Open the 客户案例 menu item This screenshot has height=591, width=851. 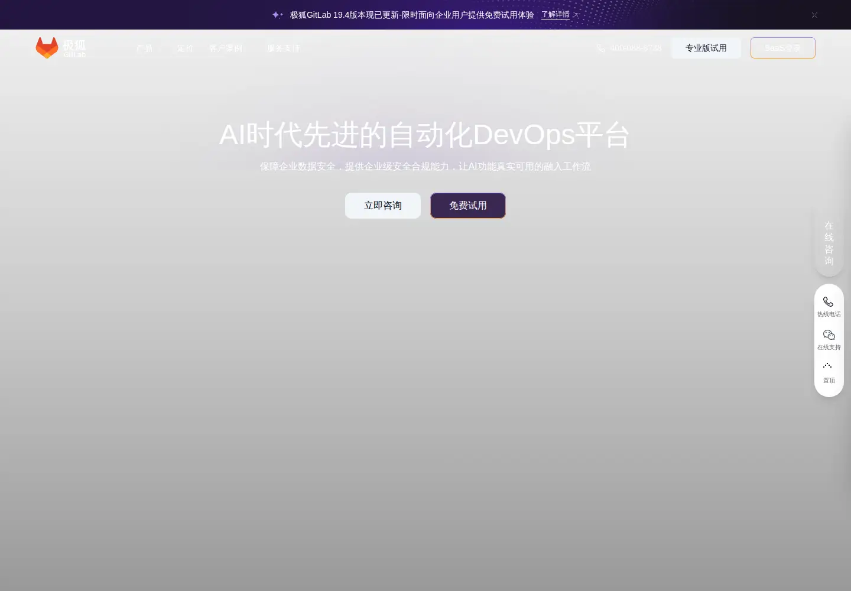coord(226,48)
